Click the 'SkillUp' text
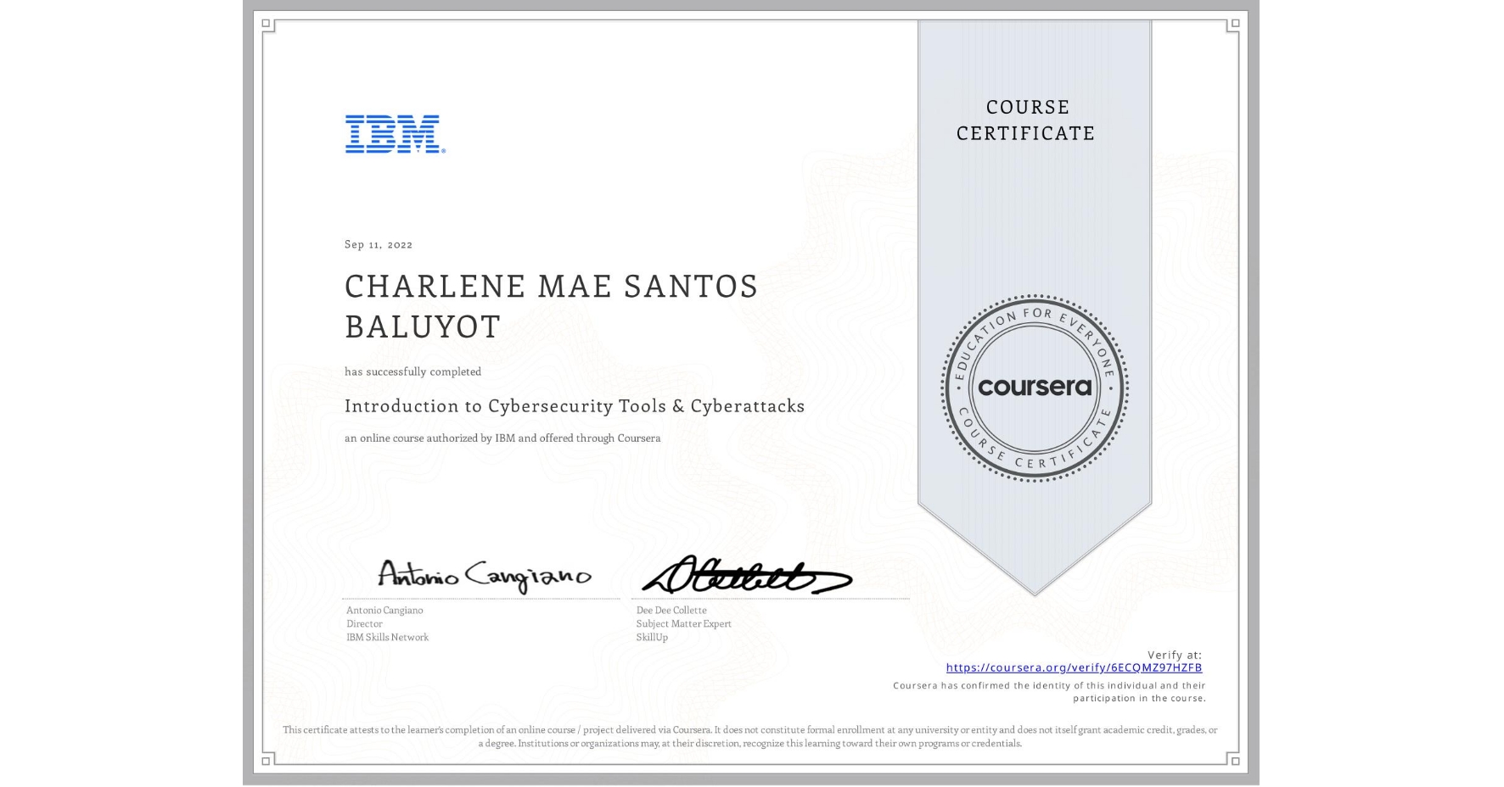1504x787 pixels. click(652, 637)
